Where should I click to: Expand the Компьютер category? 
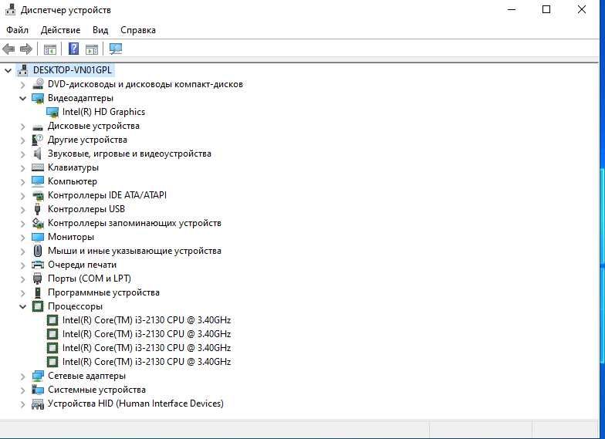(23, 182)
